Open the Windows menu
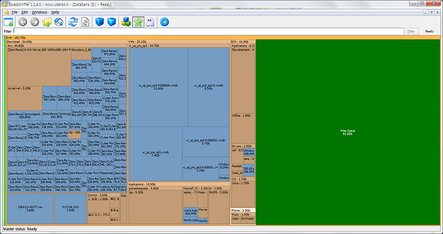This screenshot has width=443, height=234. [39, 12]
